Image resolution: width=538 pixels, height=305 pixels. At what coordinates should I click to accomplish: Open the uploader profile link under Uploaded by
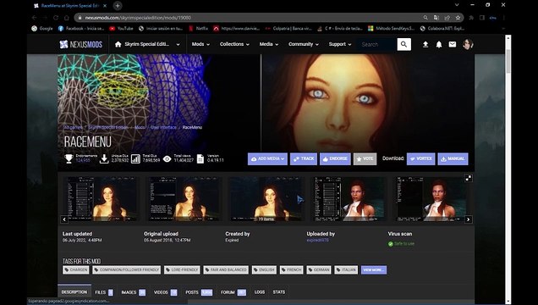pyautogui.click(x=317, y=241)
